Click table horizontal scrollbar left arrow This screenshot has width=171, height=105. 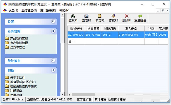[70, 95]
